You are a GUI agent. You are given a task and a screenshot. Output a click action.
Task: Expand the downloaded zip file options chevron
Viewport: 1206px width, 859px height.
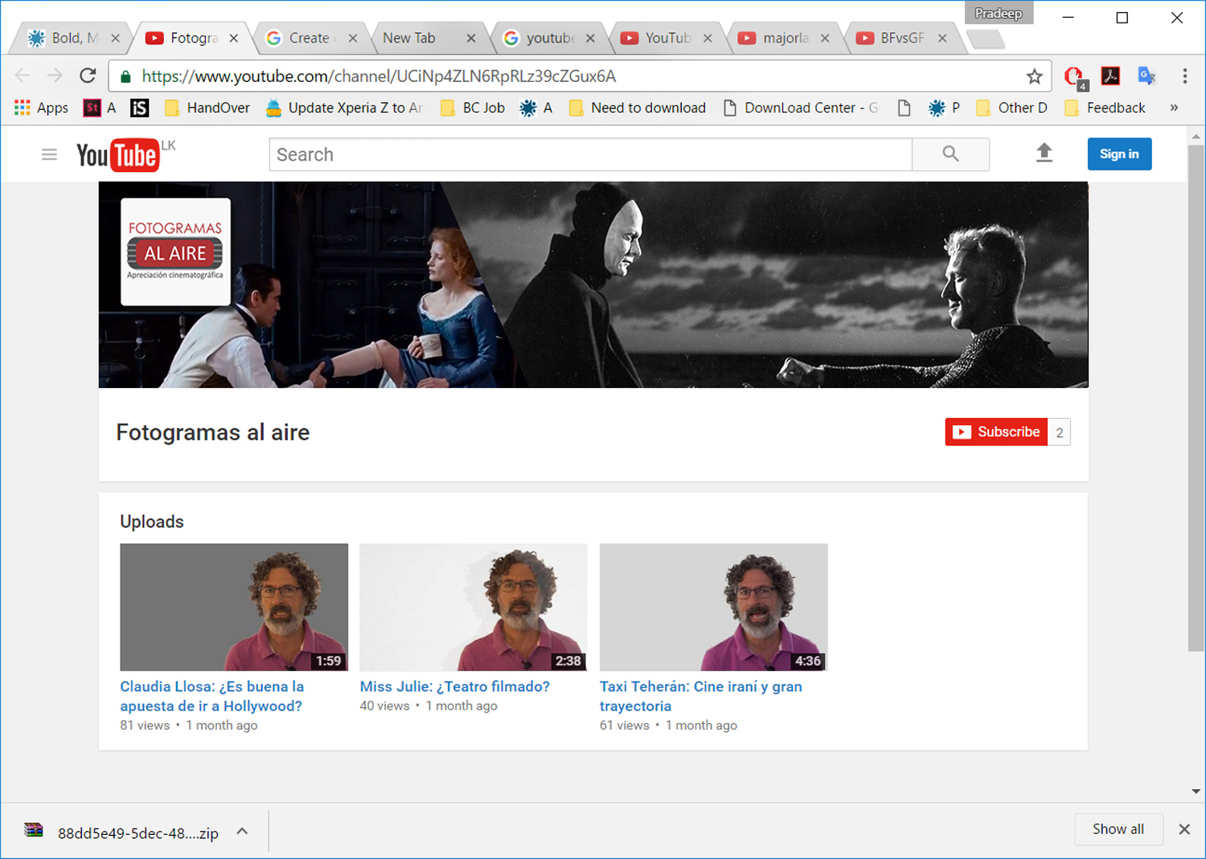pyautogui.click(x=242, y=832)
